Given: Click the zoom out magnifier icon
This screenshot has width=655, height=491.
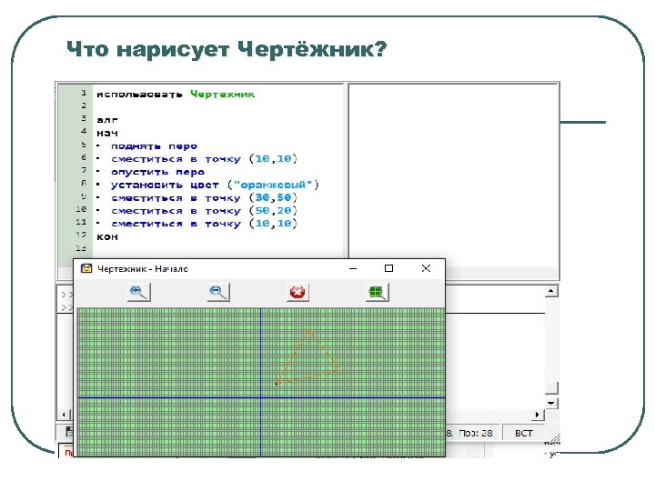Looking at the screenshot, I should (218, 292).
